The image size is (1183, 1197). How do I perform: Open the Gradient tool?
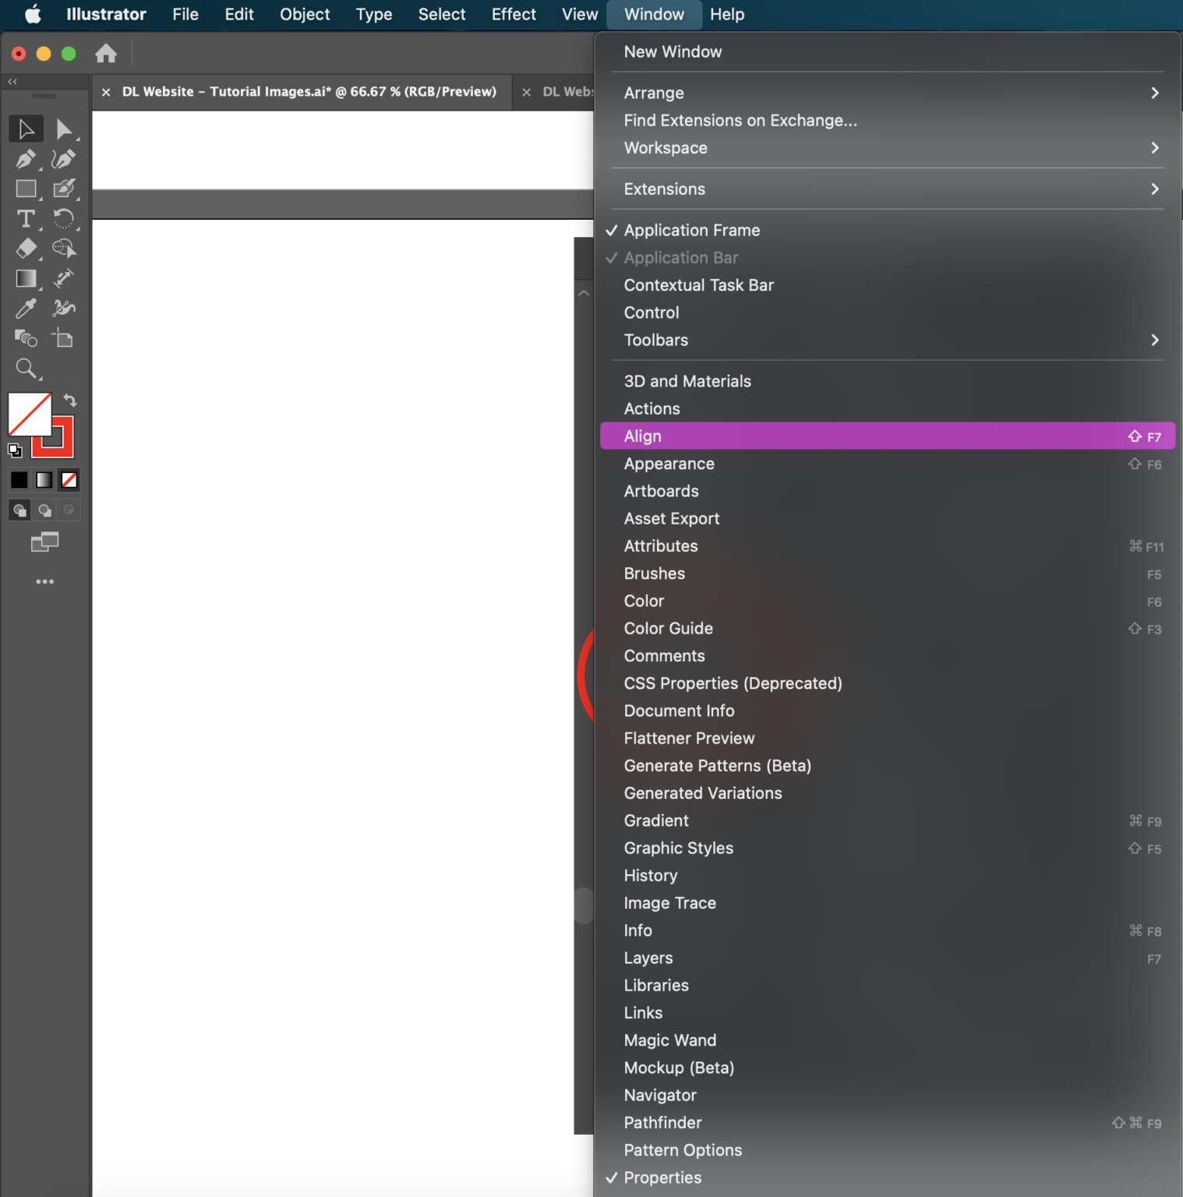coord(26,279)
